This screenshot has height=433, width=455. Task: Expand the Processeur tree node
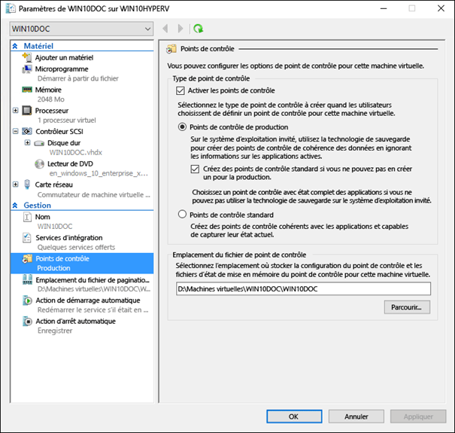coord(15,111)
